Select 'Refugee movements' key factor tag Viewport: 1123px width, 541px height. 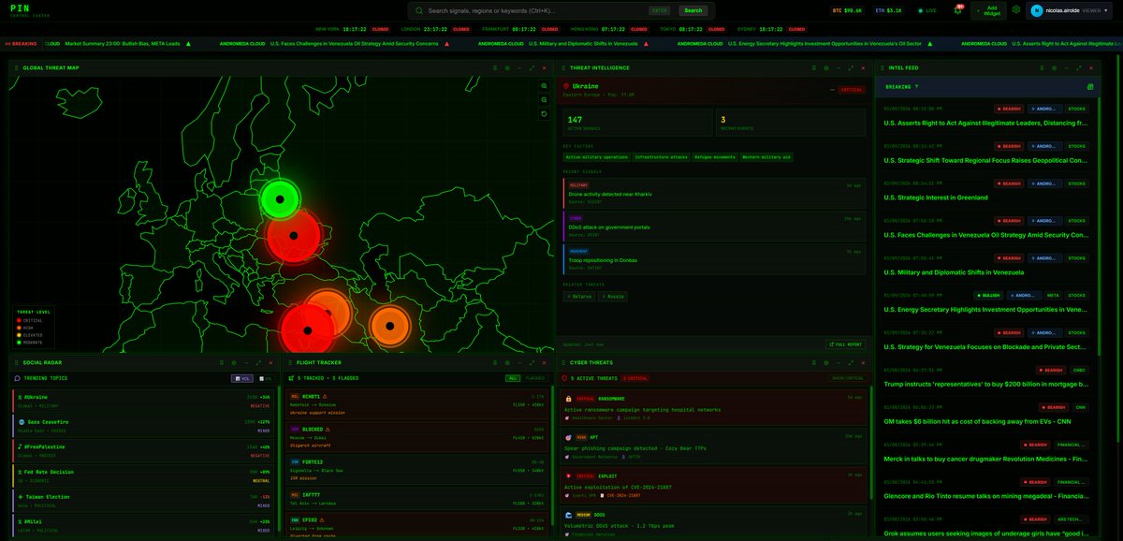[716, 157]
